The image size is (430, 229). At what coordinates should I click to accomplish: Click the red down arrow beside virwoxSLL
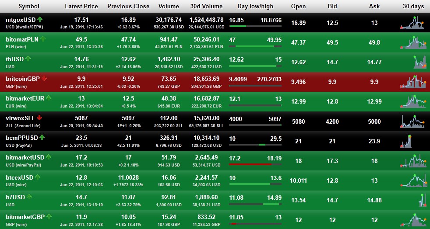pyautogui.click(x=40, y=118)
